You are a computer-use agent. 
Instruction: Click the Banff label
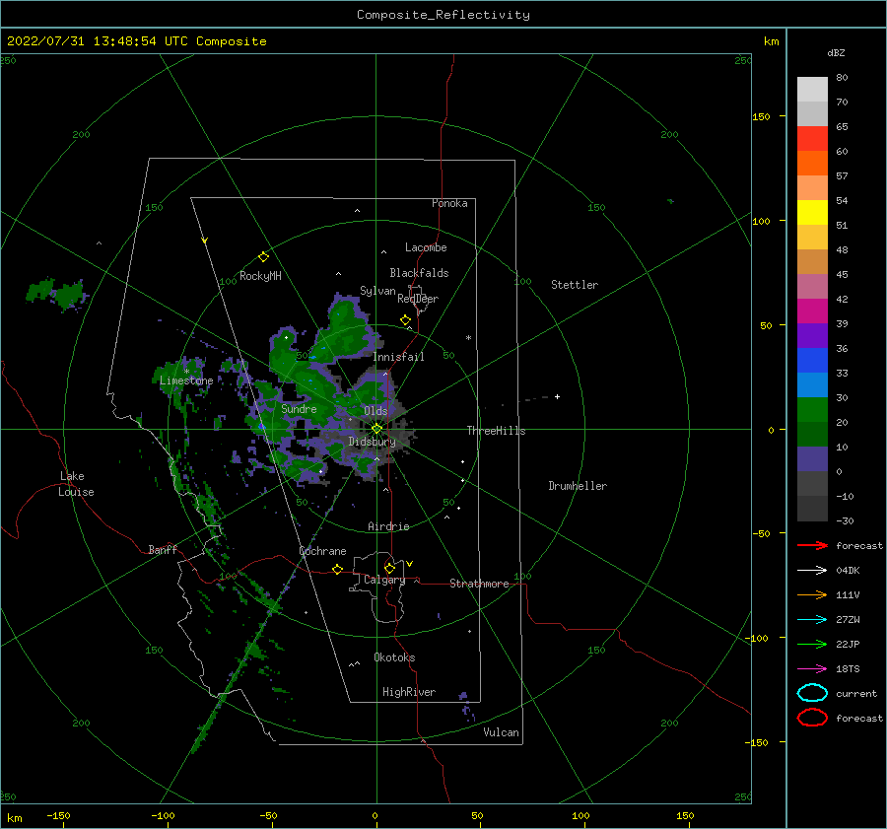click(163, 549)
